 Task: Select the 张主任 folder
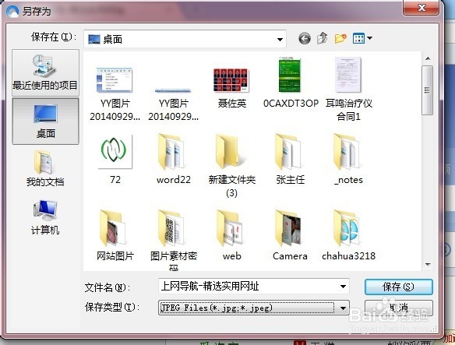[x=290, y=159]
